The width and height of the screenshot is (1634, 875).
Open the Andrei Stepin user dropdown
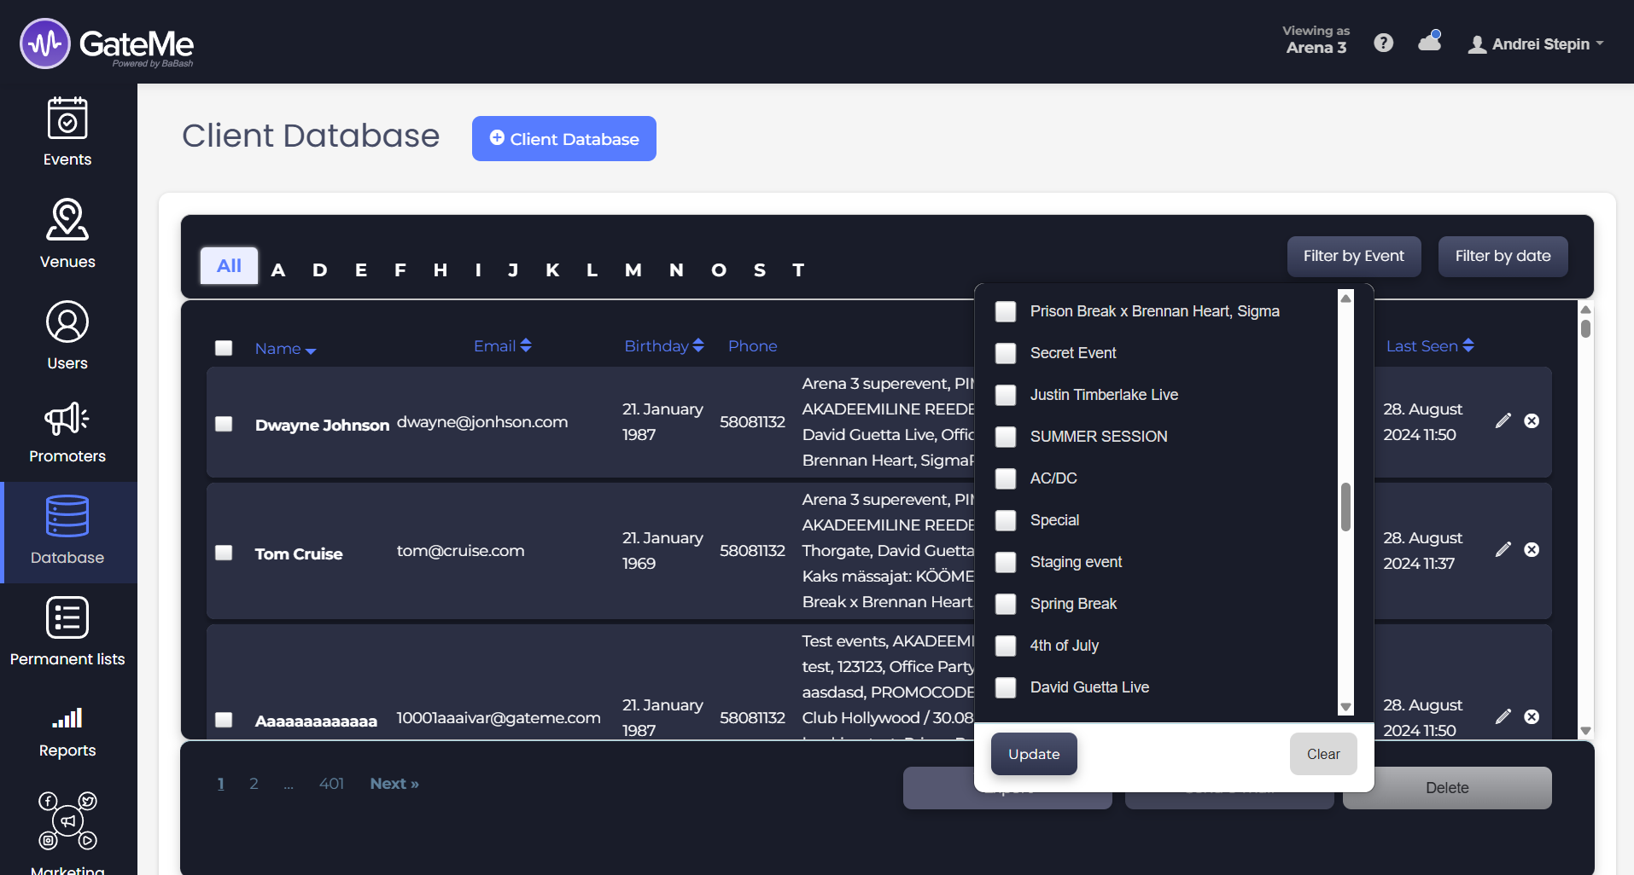coord(1535,44)
